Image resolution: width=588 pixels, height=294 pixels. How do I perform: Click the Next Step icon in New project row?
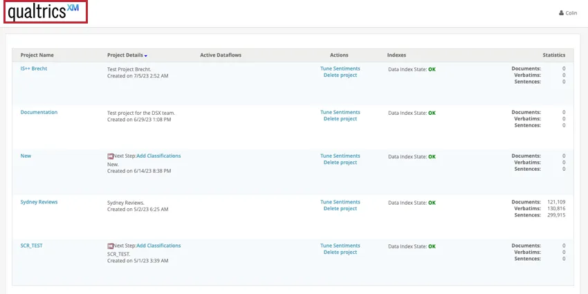111,156
